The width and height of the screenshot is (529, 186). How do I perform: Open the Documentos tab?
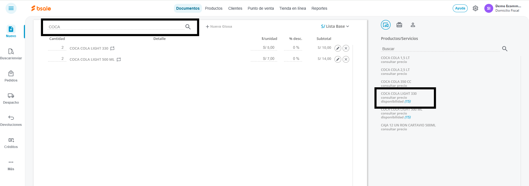(x=188, y=8)
